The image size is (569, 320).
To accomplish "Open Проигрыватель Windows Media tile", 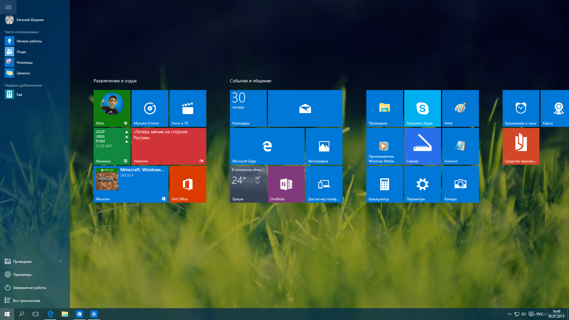I will [x=385, y=146].
